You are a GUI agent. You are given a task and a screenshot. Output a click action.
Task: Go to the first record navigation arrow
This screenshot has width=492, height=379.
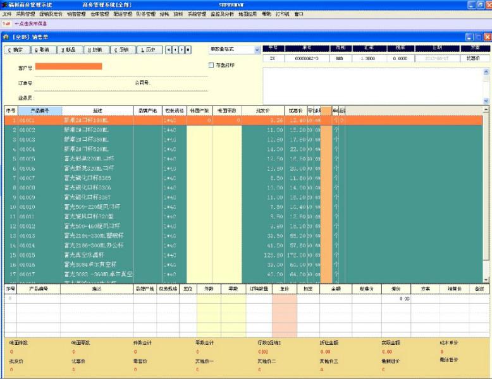point(169,50)
